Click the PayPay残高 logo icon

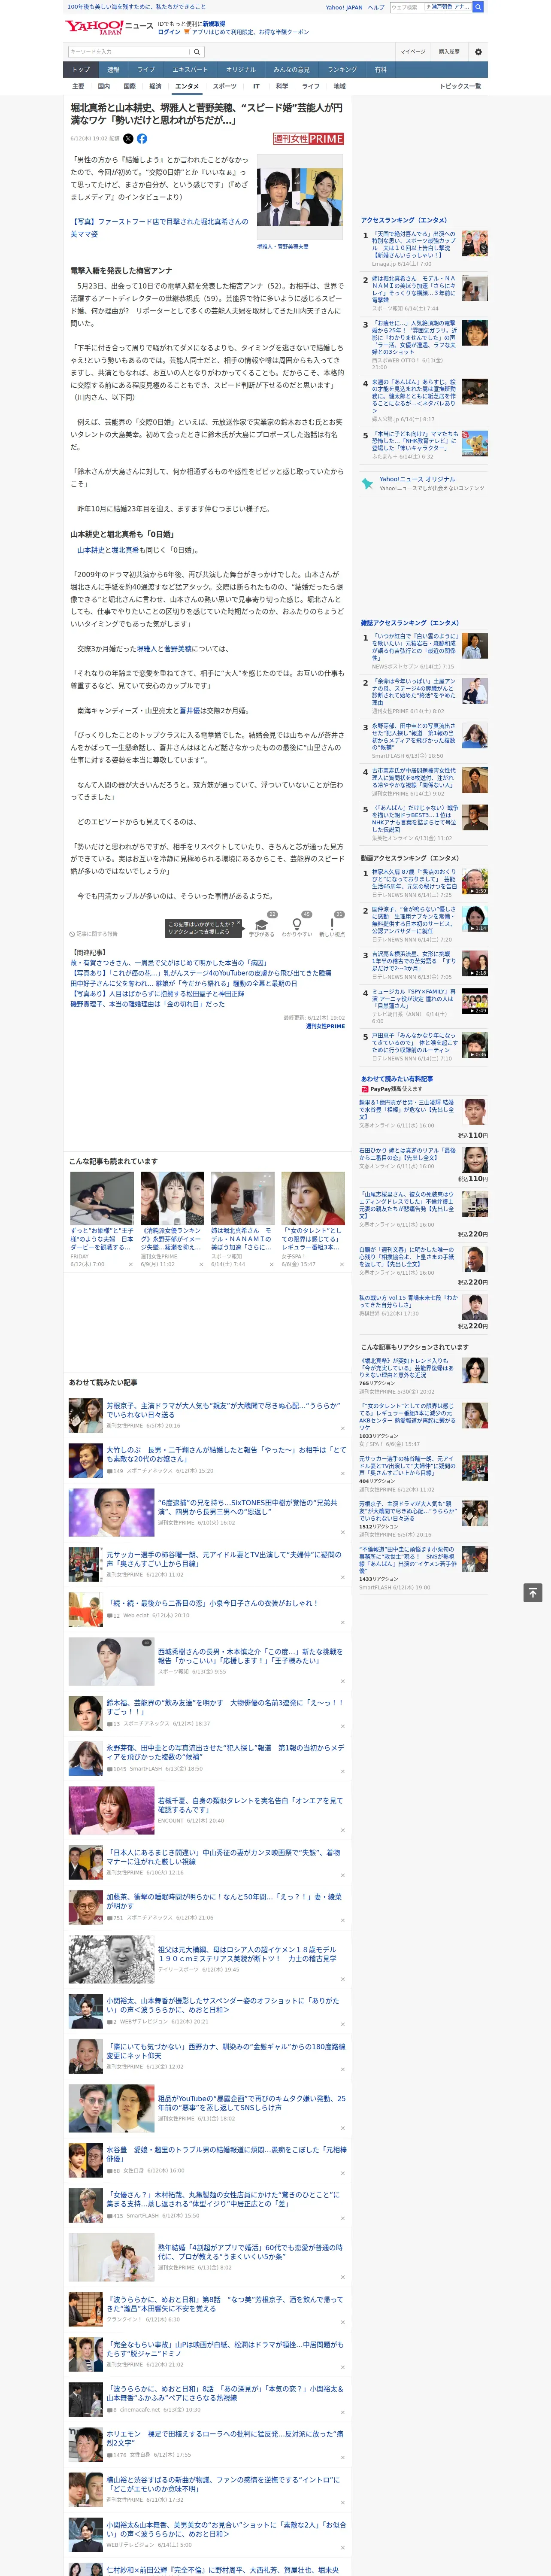[x=365, y=1089]
